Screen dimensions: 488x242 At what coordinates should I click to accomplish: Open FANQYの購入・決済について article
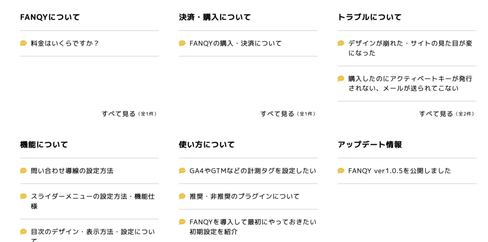(x=235, y=43)
